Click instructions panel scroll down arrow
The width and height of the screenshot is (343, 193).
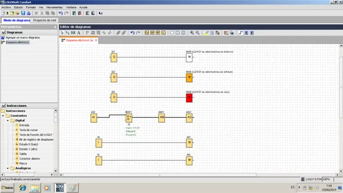pos(56,171)
